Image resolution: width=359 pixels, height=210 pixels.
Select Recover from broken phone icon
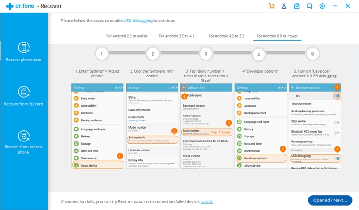pos(24,136)
